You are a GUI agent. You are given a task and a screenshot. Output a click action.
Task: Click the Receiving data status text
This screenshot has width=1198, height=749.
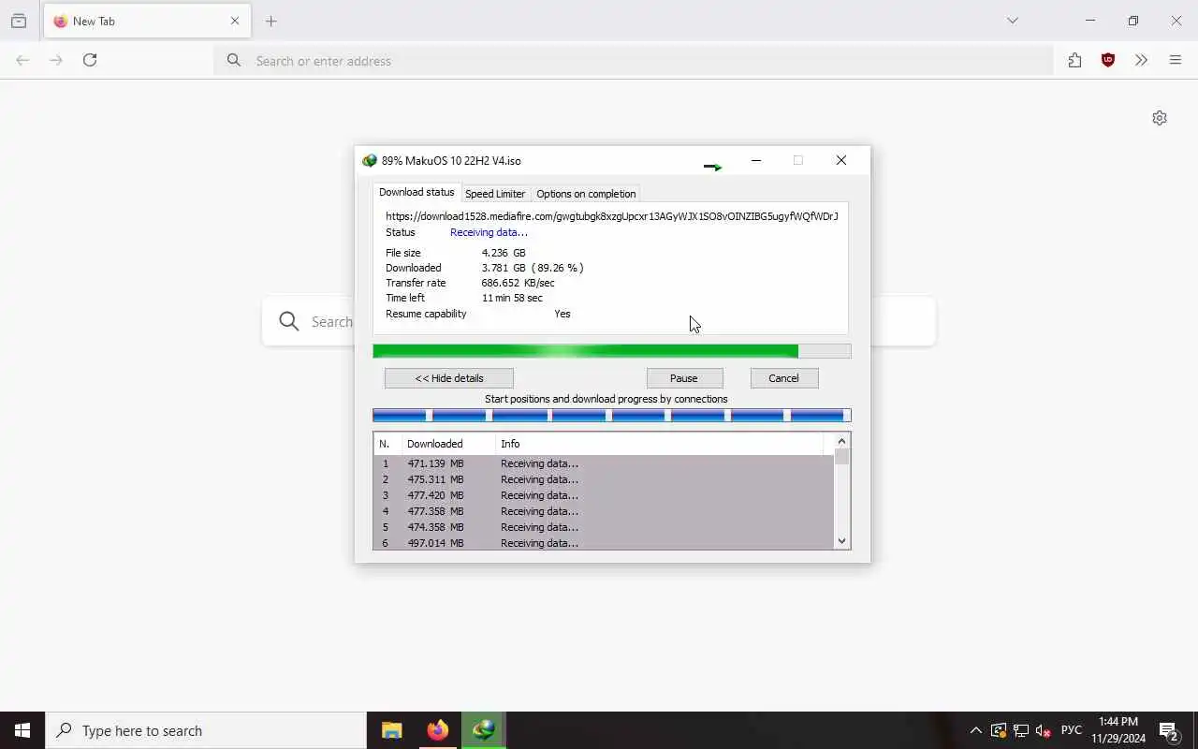(489, 232)
